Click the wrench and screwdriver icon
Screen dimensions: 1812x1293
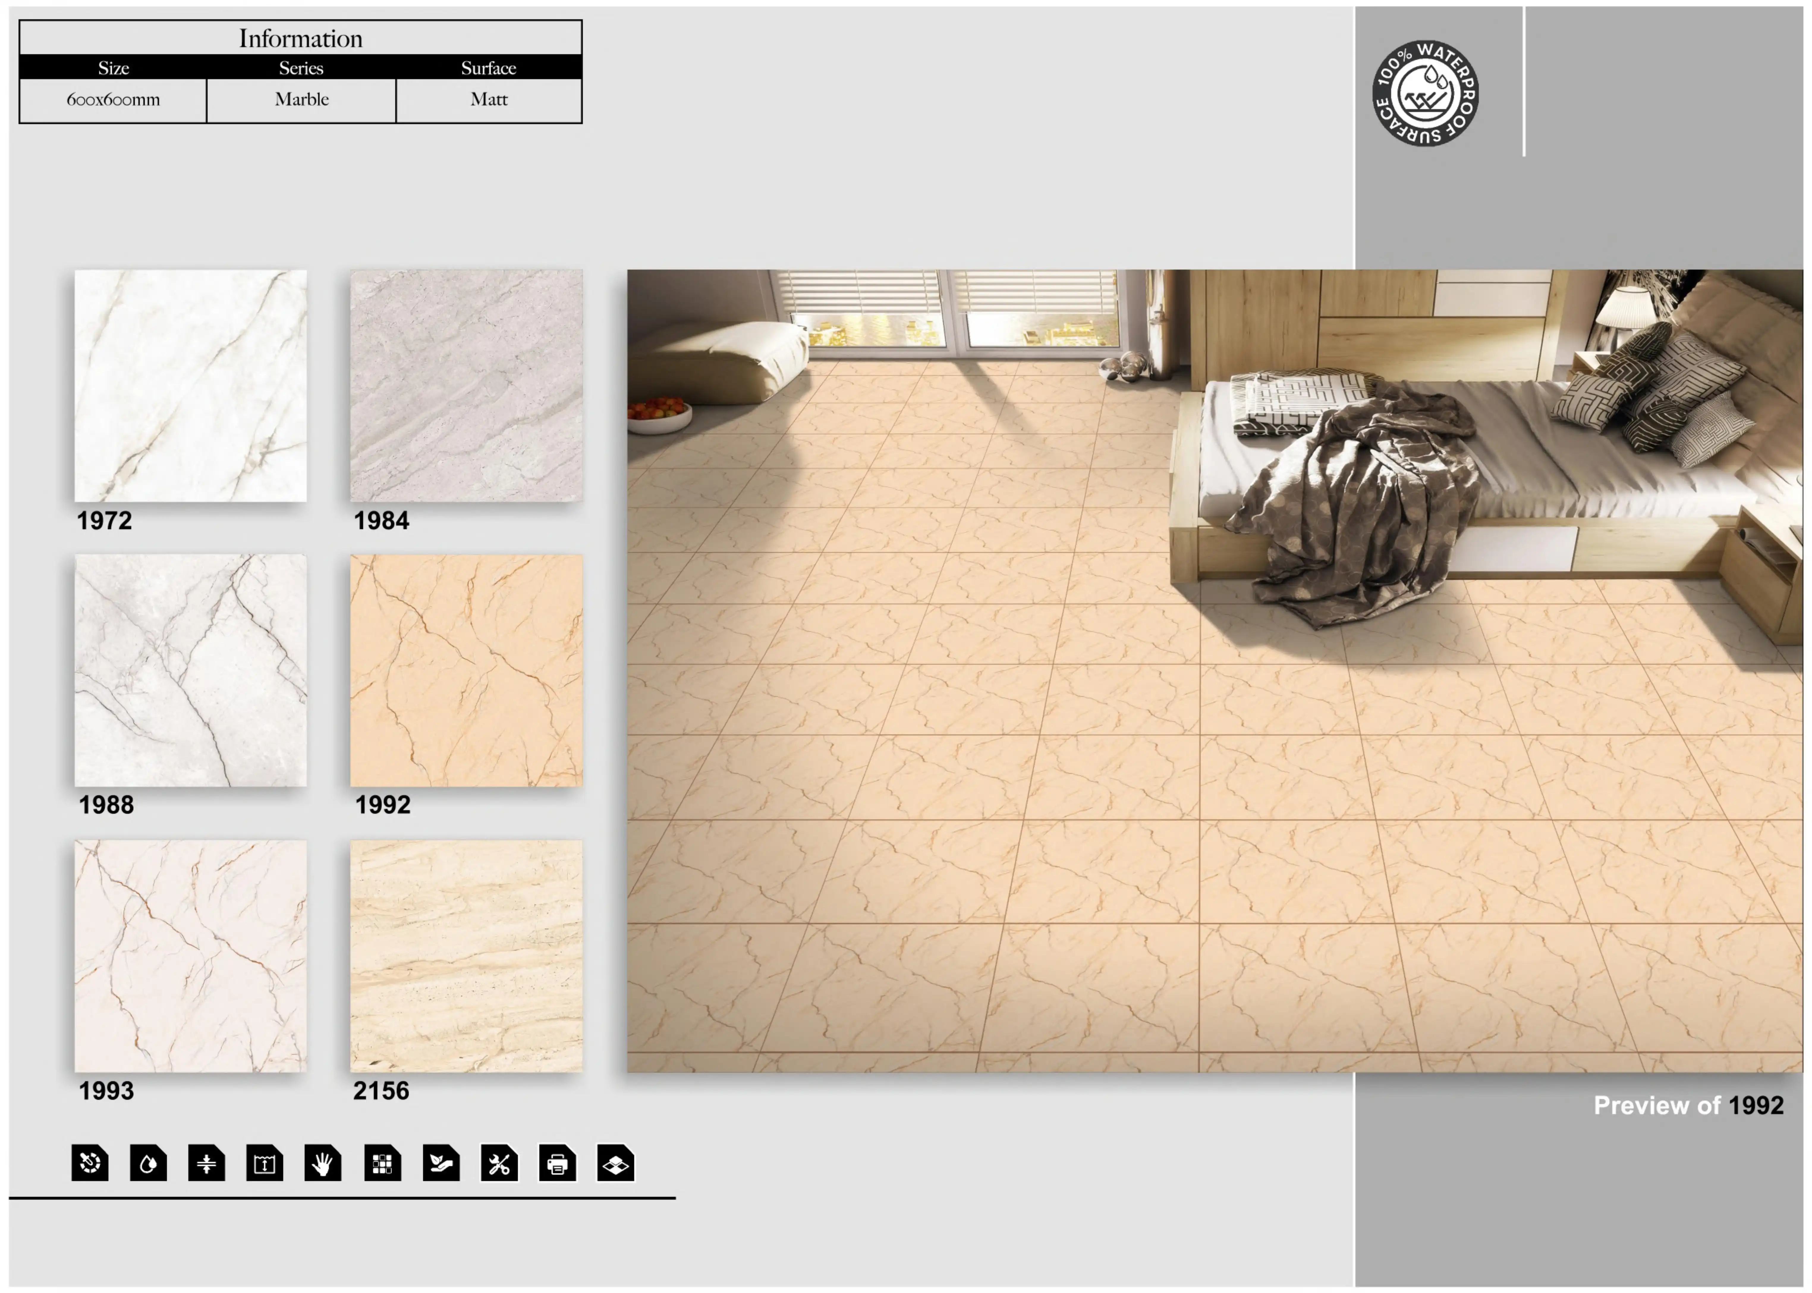499,1163
